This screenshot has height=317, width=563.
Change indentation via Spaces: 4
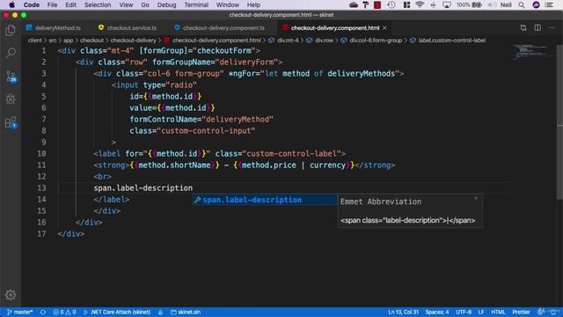tap(437, 312)
